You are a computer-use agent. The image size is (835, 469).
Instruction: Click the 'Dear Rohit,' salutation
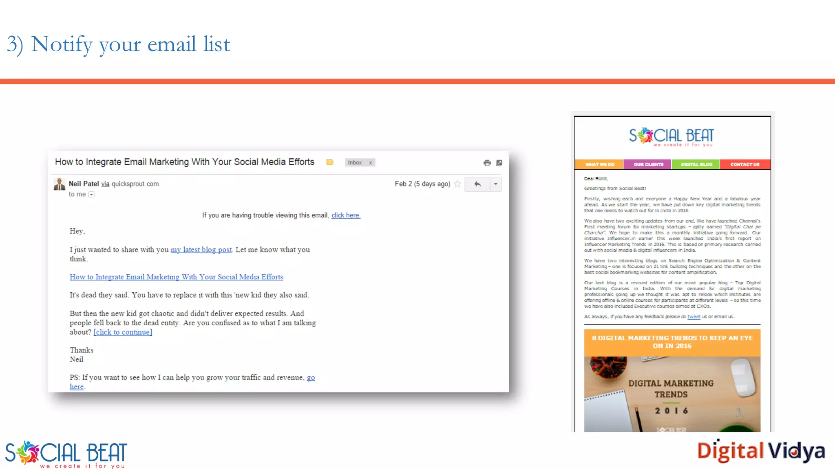(596, 179)
